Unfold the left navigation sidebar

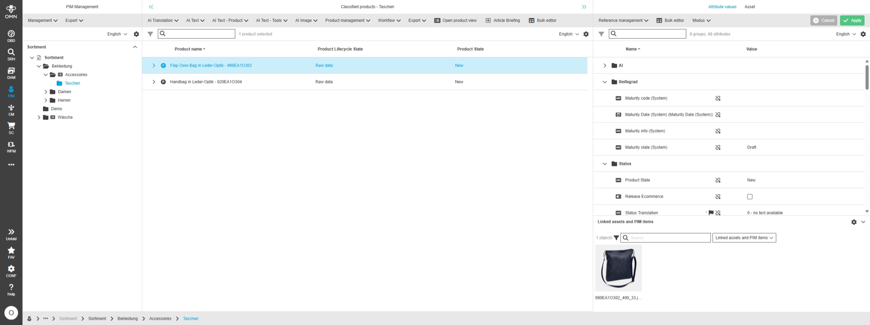click(x=11, y=234)
